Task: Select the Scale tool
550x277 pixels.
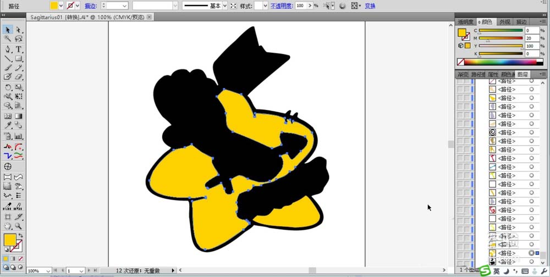Action: (18, 87)
